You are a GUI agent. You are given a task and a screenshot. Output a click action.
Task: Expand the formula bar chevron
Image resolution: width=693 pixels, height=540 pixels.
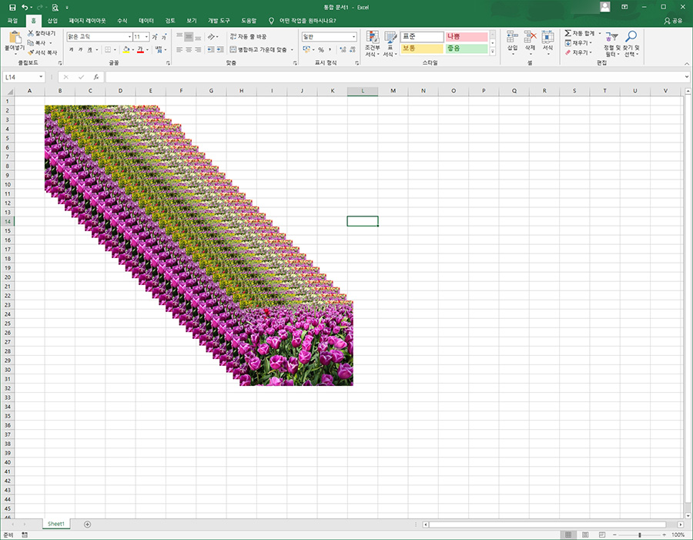click(x=686, y=76)
